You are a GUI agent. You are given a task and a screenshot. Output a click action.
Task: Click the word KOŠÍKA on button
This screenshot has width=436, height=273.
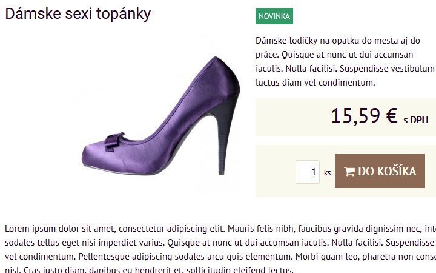coord(397,172)
